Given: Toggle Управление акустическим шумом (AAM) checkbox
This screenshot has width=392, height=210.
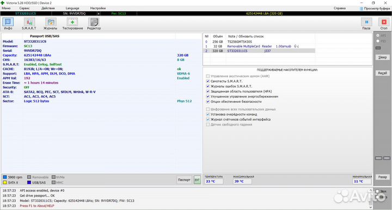Looking at the screenshot, I should [208, 76].
